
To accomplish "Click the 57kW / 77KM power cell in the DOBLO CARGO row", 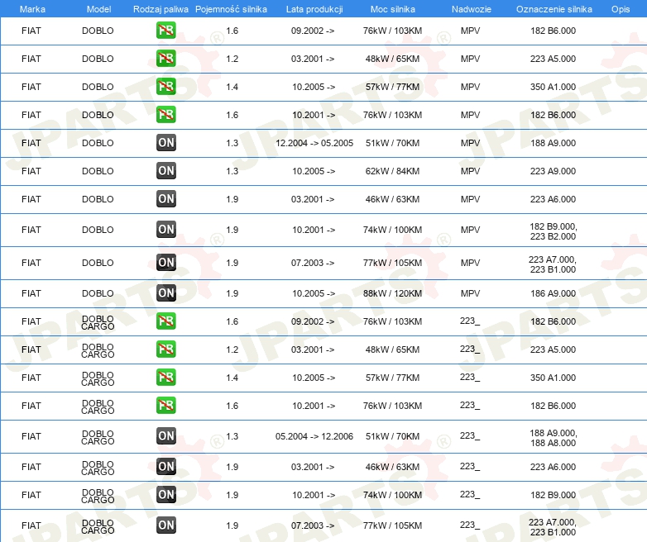I will (x=392, y=378).
